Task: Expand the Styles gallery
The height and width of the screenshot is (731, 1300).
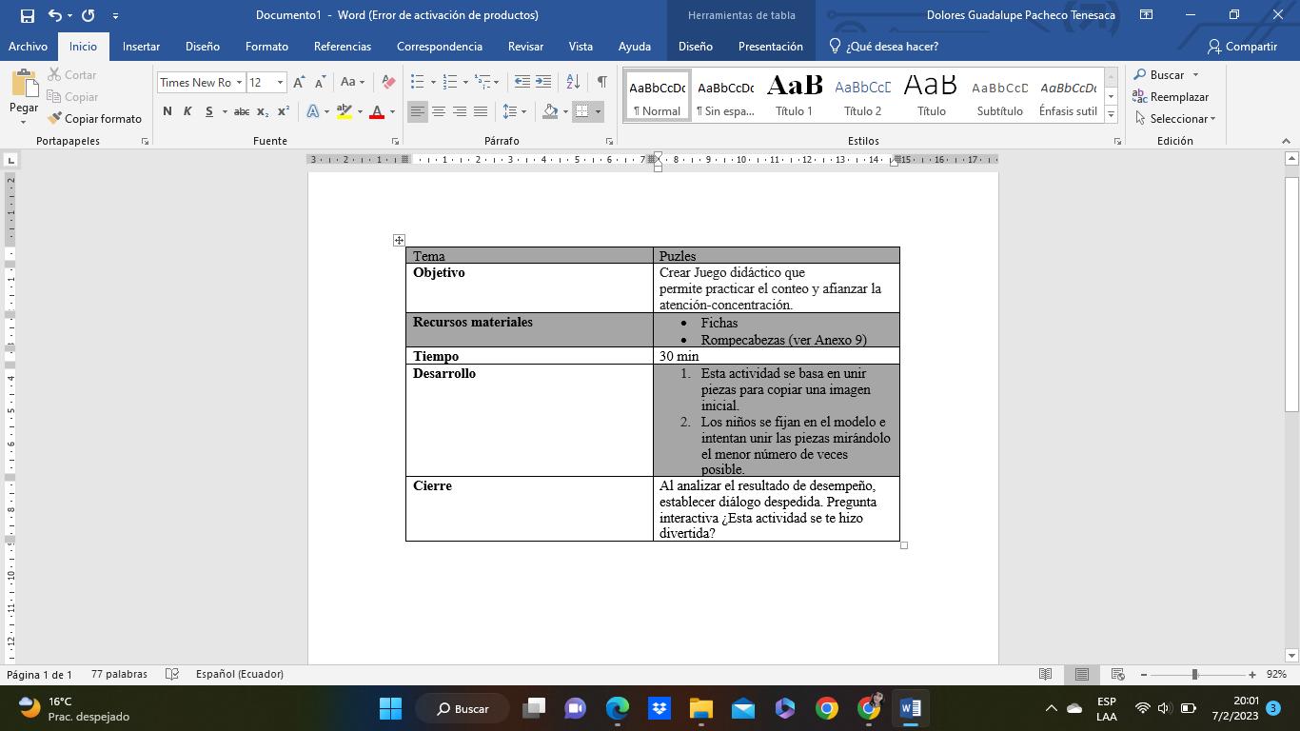Action: (x=1111, y=115)
